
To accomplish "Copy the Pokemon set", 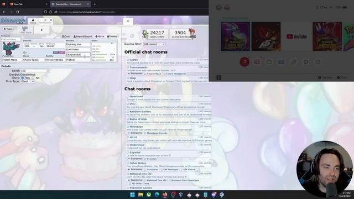I will (66, 36).
